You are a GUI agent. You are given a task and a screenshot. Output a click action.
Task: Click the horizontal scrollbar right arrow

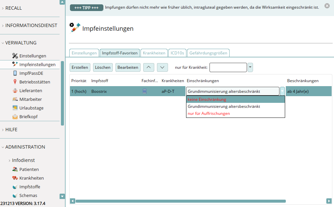point(329,201)
